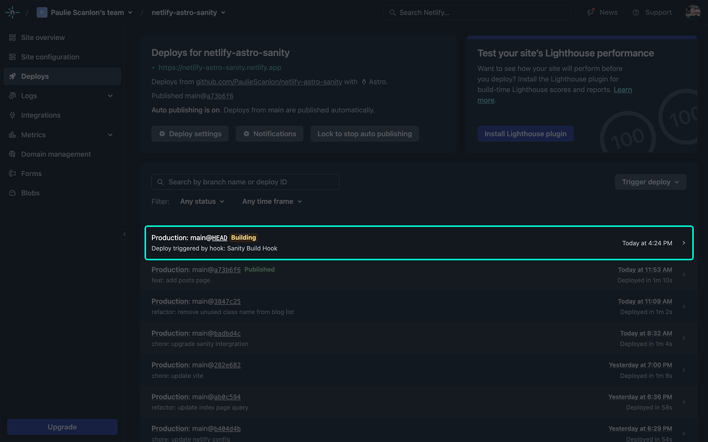Click the Site overview sidebar icon
The height and width of the screenshot is (442, 708).
point(12,37)
